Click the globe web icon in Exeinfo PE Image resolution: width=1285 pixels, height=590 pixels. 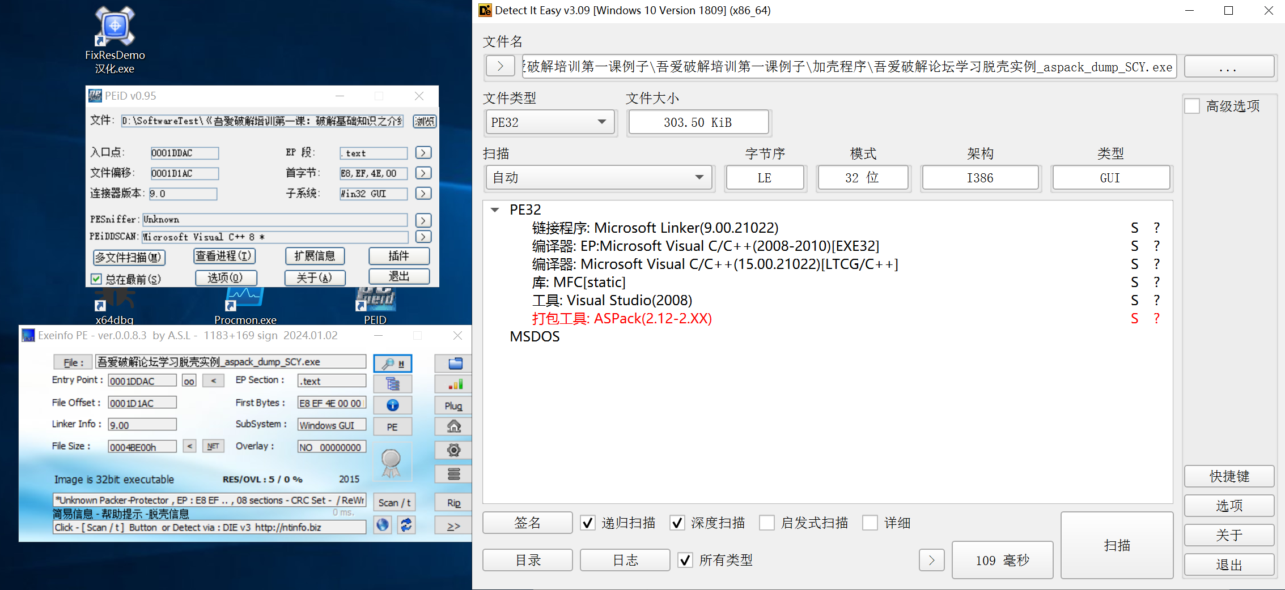click(x=383, y=525)
